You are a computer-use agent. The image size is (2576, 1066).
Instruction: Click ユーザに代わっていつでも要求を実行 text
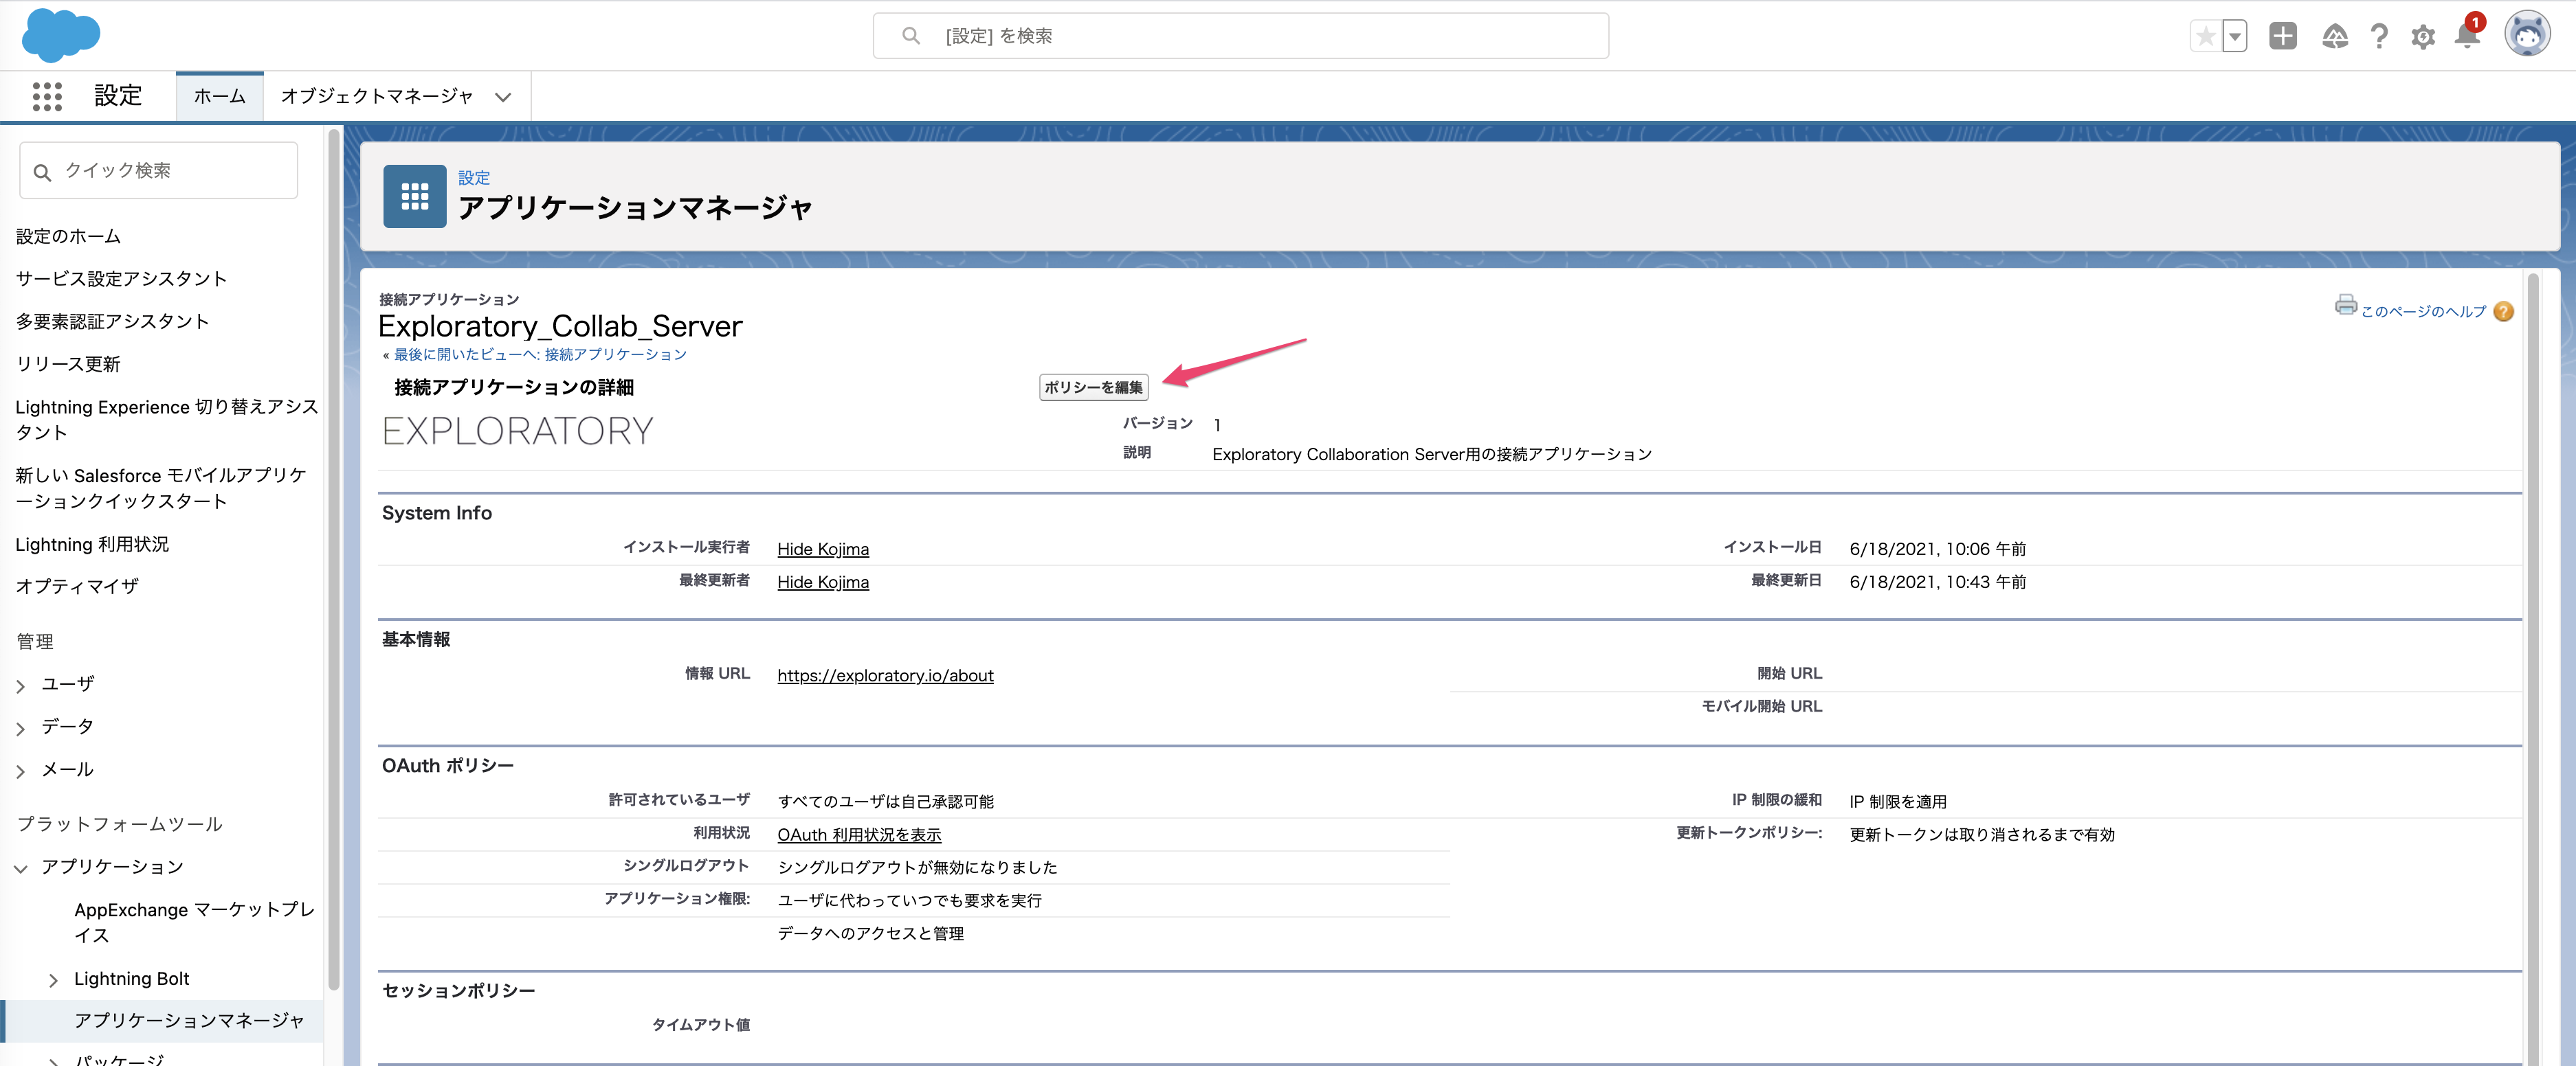pos(909,900)
